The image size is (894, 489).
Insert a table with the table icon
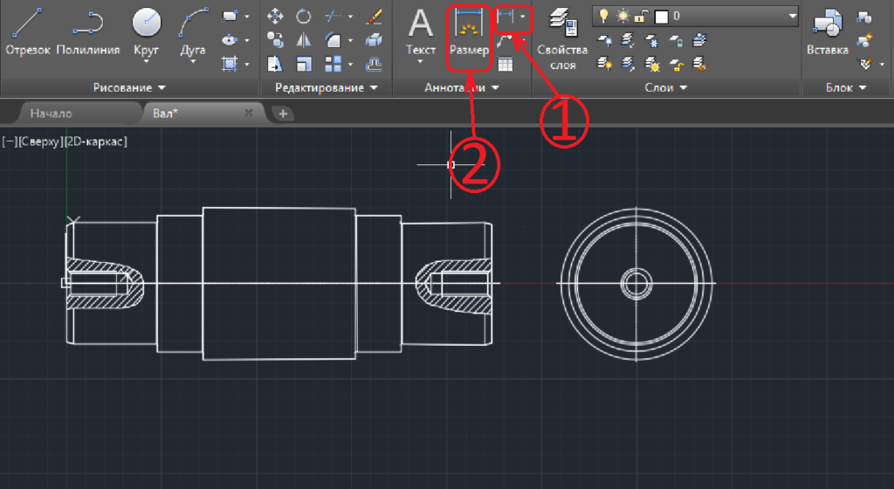pyautogui.click(x=505, y=63)
